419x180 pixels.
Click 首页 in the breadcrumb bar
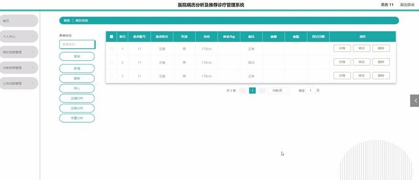(66, 21)
